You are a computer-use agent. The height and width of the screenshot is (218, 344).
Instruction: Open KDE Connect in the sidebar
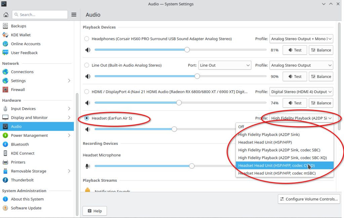(23, 153)
